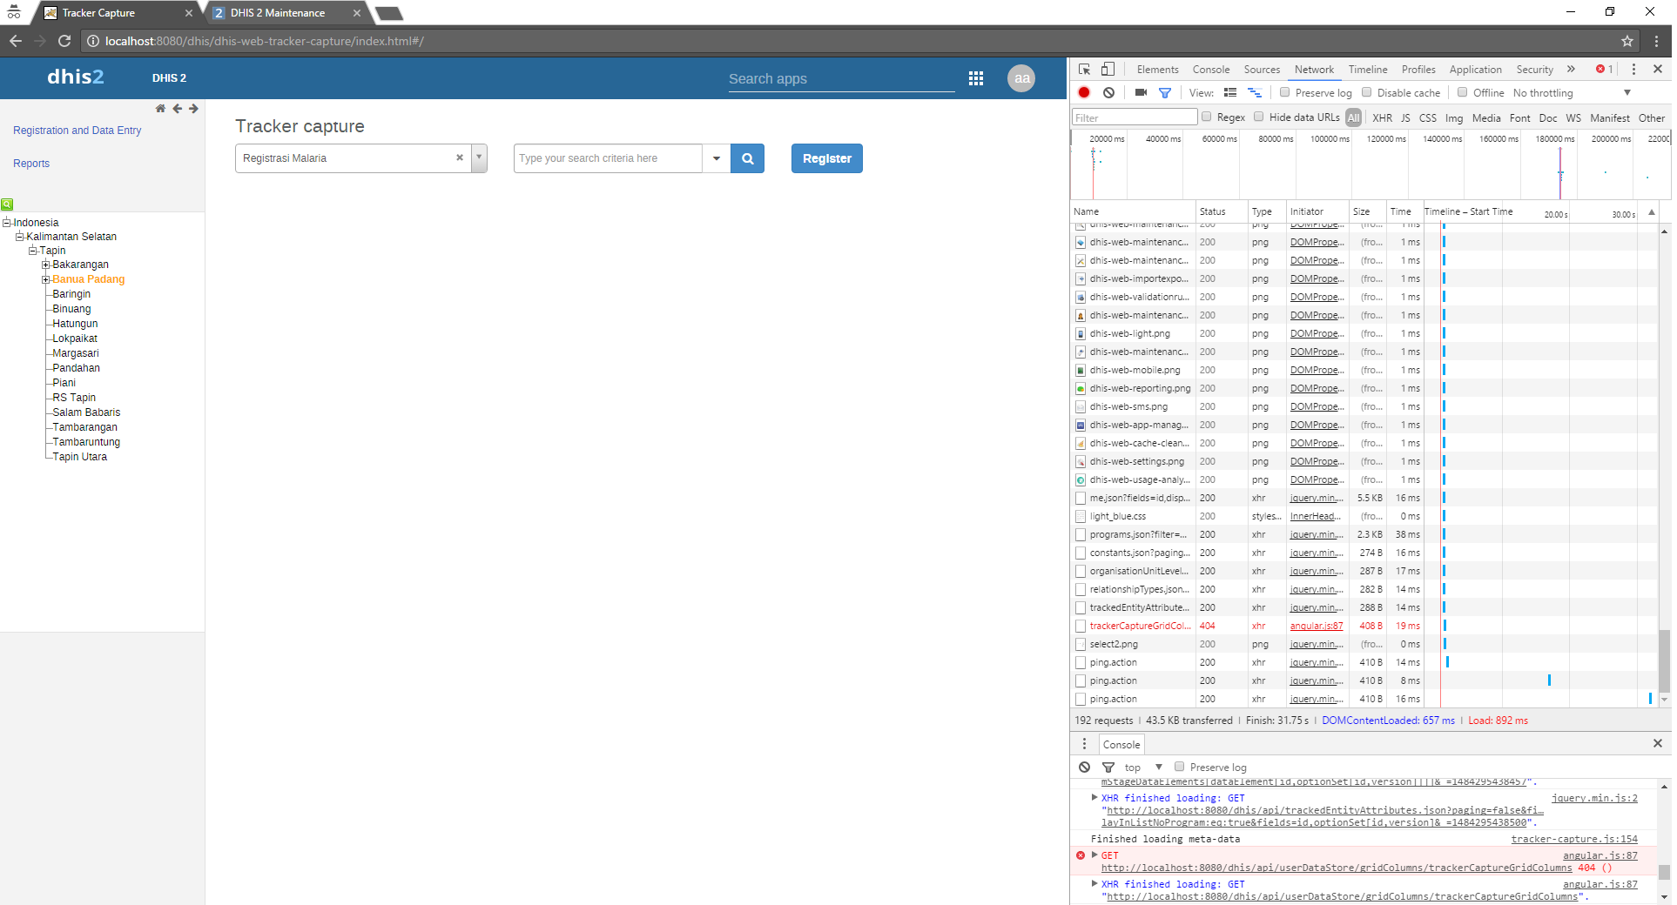Close the console drawer
Viewport: 1677px width, 905px height.
point(1658,743)
